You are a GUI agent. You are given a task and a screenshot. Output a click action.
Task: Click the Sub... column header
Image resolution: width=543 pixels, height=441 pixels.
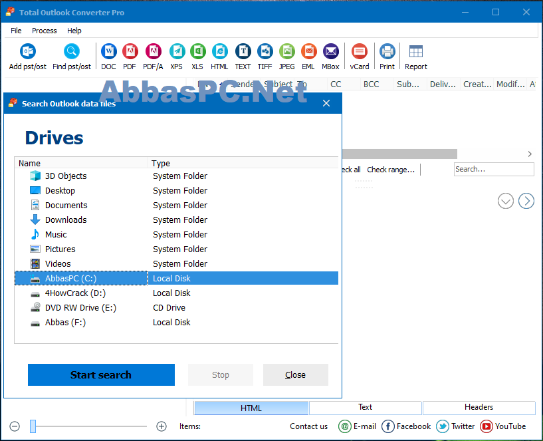point(410,84)
